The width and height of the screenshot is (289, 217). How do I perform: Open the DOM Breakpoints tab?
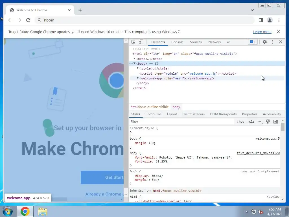(223, 114)
